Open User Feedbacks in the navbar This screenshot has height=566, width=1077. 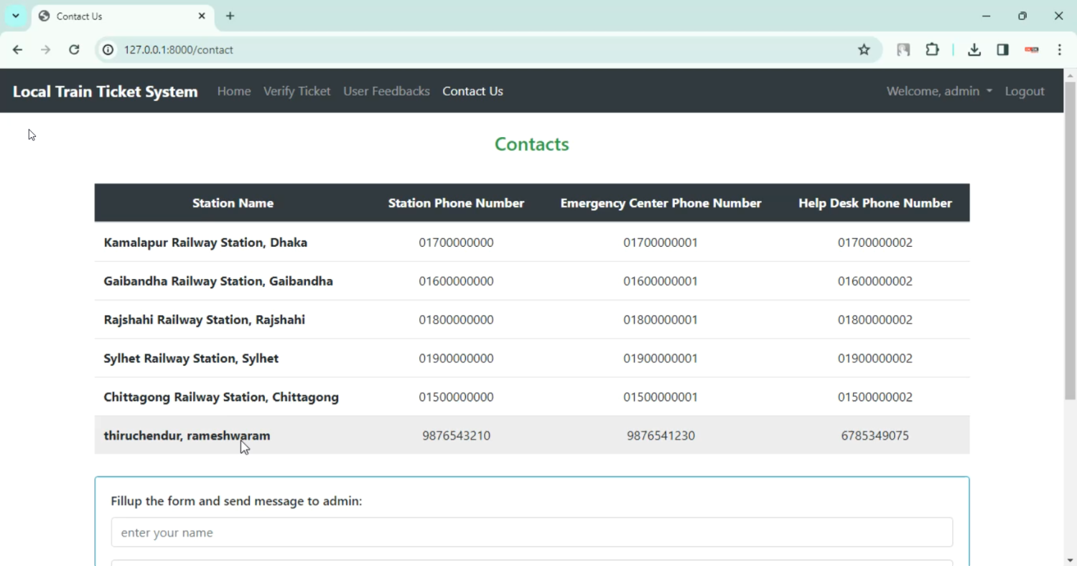(386, 91)
